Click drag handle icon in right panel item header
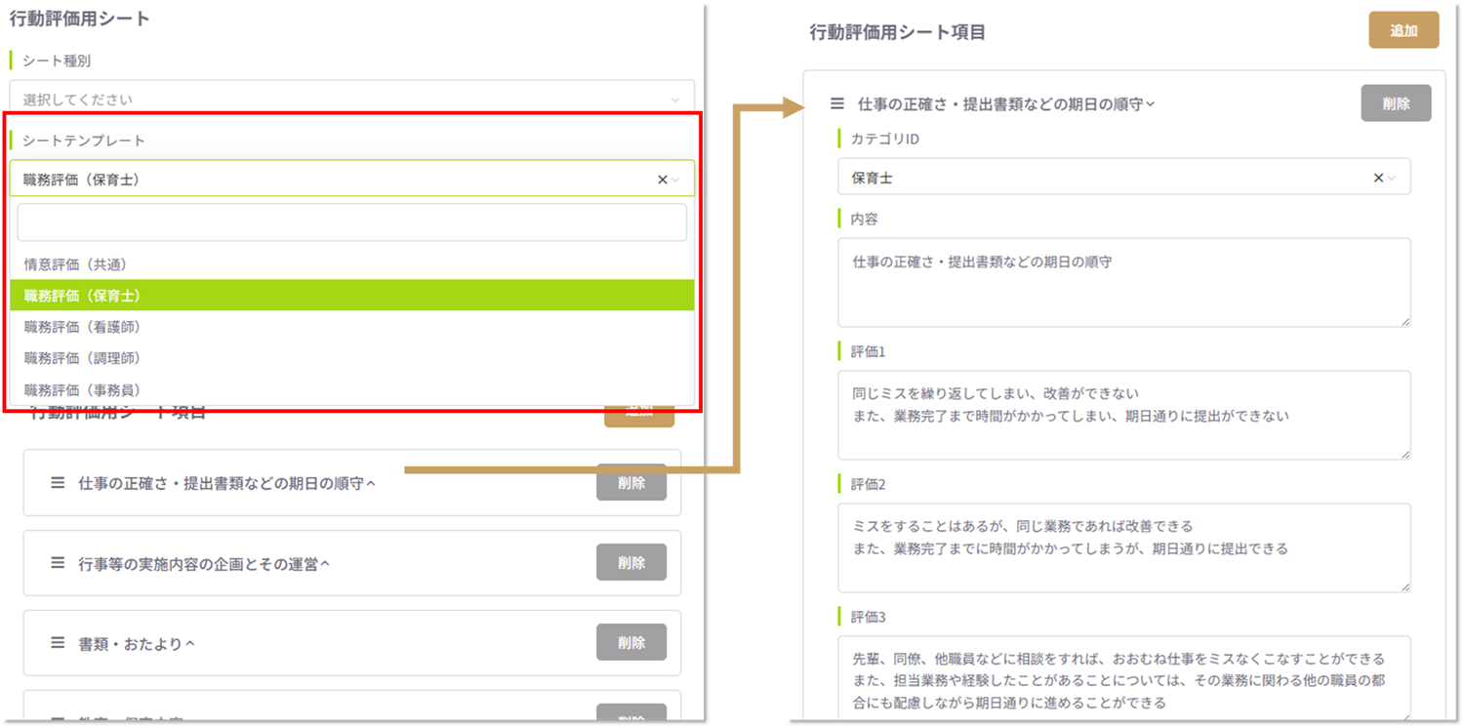Viewport: 1464px width, 728px height. pos(836,103)
